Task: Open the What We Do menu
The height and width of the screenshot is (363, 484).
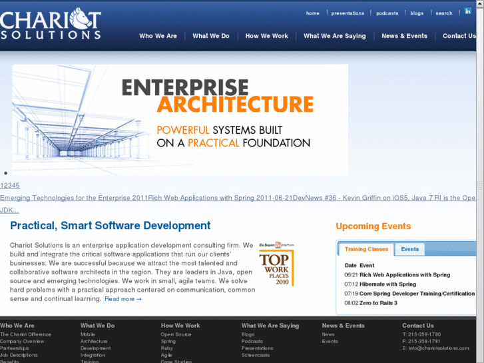Action: [210, 36]
